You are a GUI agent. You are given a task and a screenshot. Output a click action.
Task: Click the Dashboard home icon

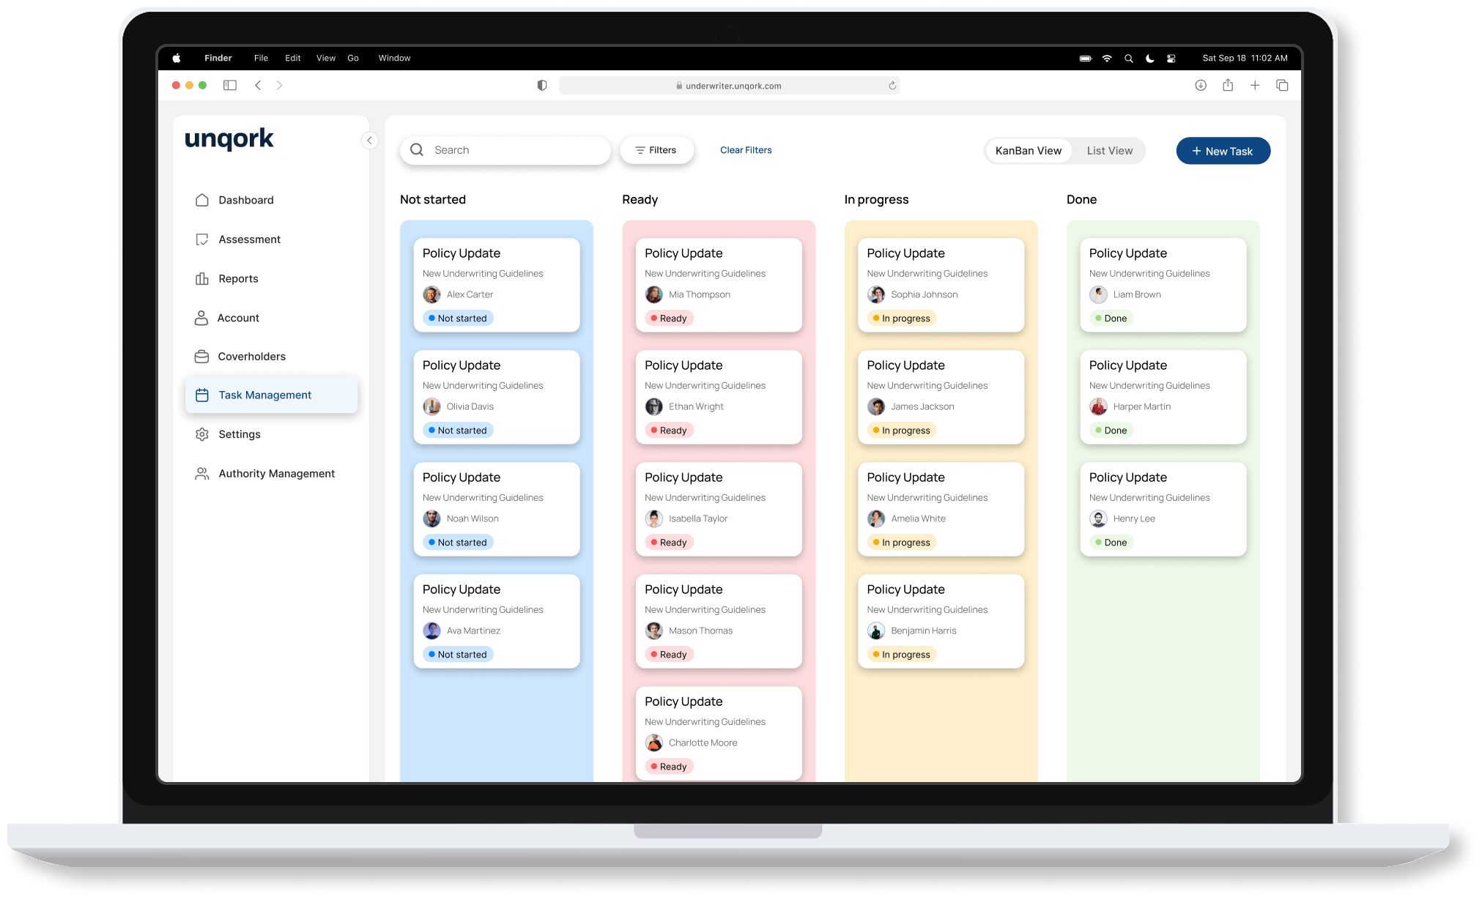(x=202, y=200)
